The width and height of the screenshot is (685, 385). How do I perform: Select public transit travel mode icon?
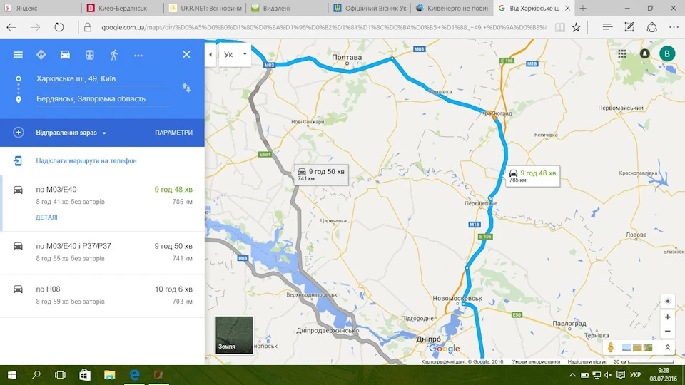[x=90, y=55]
